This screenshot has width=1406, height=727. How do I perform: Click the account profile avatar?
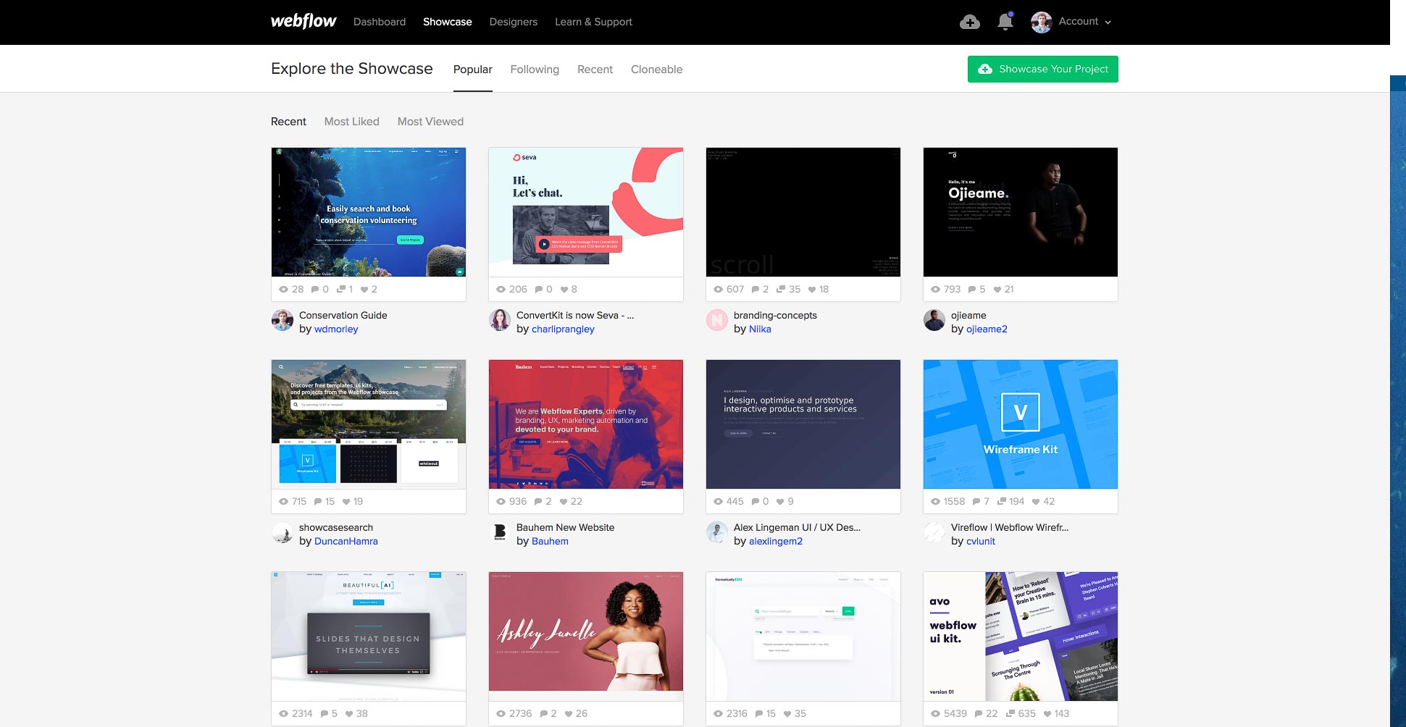(x=1041, y=22)
